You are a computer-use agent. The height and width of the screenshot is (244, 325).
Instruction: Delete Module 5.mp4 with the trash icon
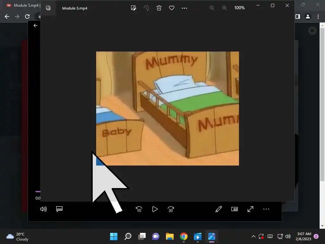[x=159, y=8]
